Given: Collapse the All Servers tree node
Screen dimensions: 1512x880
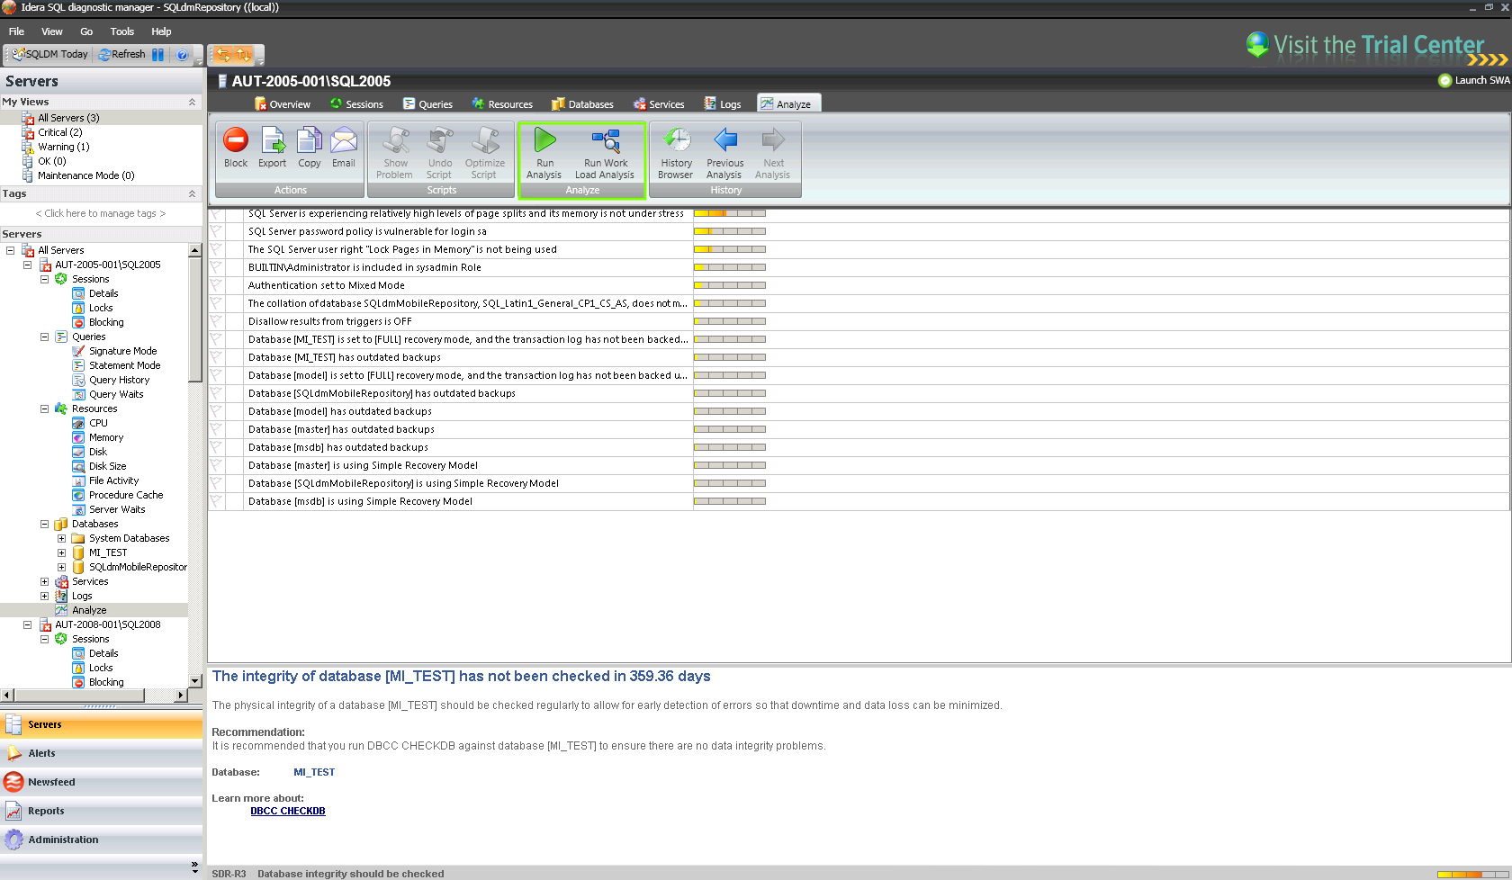Looking at the screenshot, I should tap(10, 250).
